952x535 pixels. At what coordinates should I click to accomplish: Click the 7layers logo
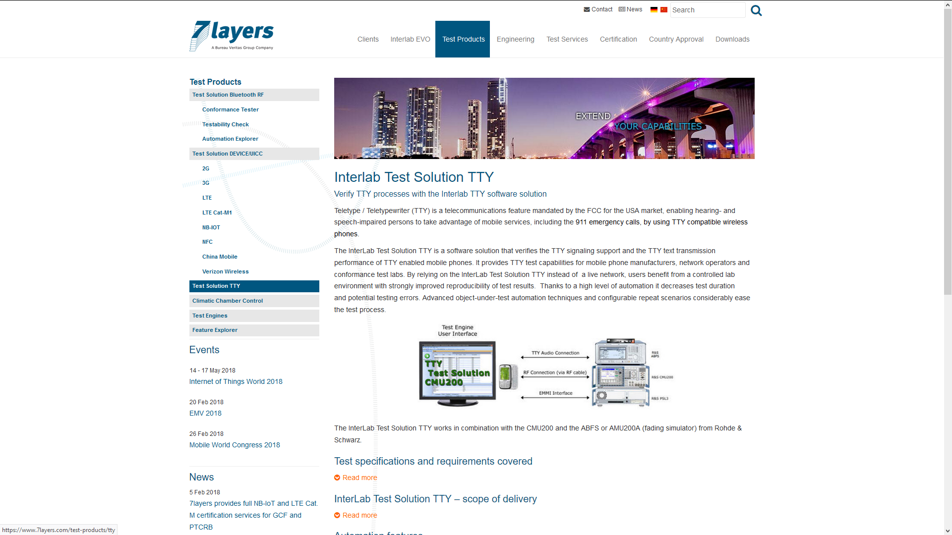232,36
